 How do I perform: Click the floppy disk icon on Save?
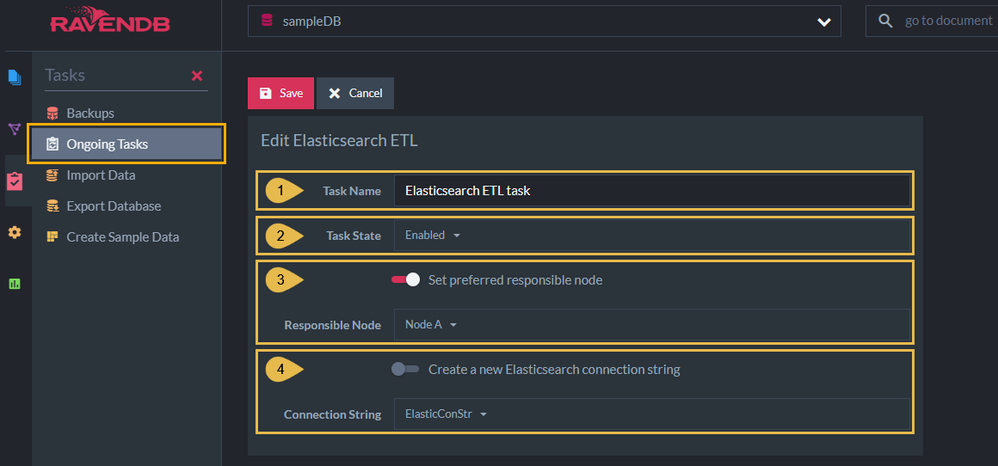pos(265,94)
